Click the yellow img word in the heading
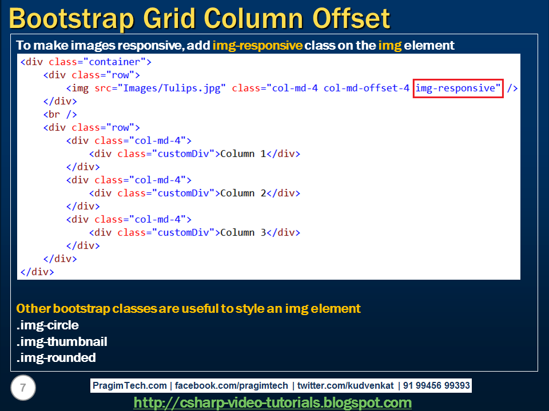The width and height of the screenshot is (549, 411). [389, 45]
